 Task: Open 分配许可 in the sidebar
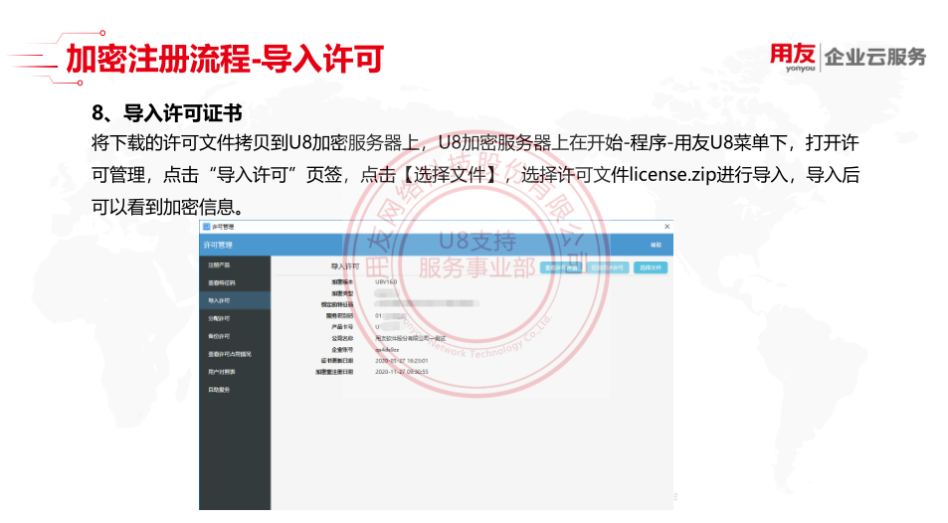(235, 318)
